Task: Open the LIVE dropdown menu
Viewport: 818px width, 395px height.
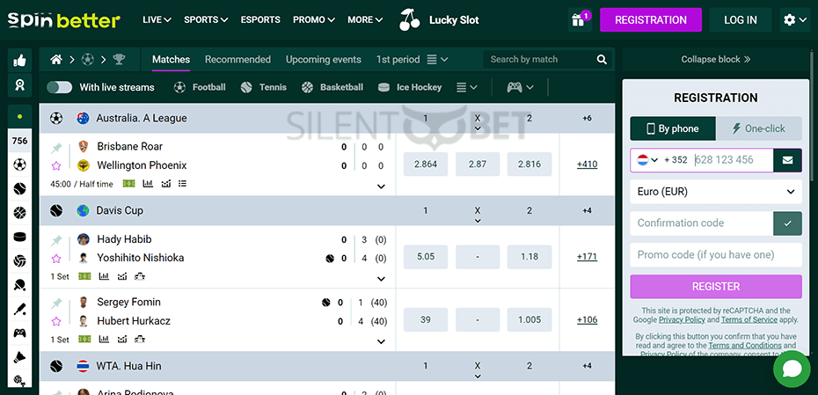Action: [157, 20]
